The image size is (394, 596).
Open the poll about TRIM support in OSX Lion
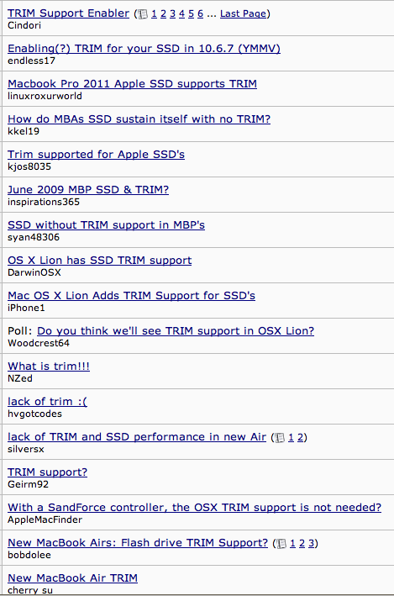[x=176, y=331]
